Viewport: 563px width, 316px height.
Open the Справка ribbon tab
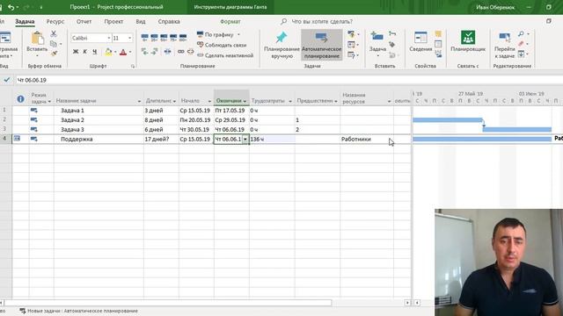click(x=169, y=21)
